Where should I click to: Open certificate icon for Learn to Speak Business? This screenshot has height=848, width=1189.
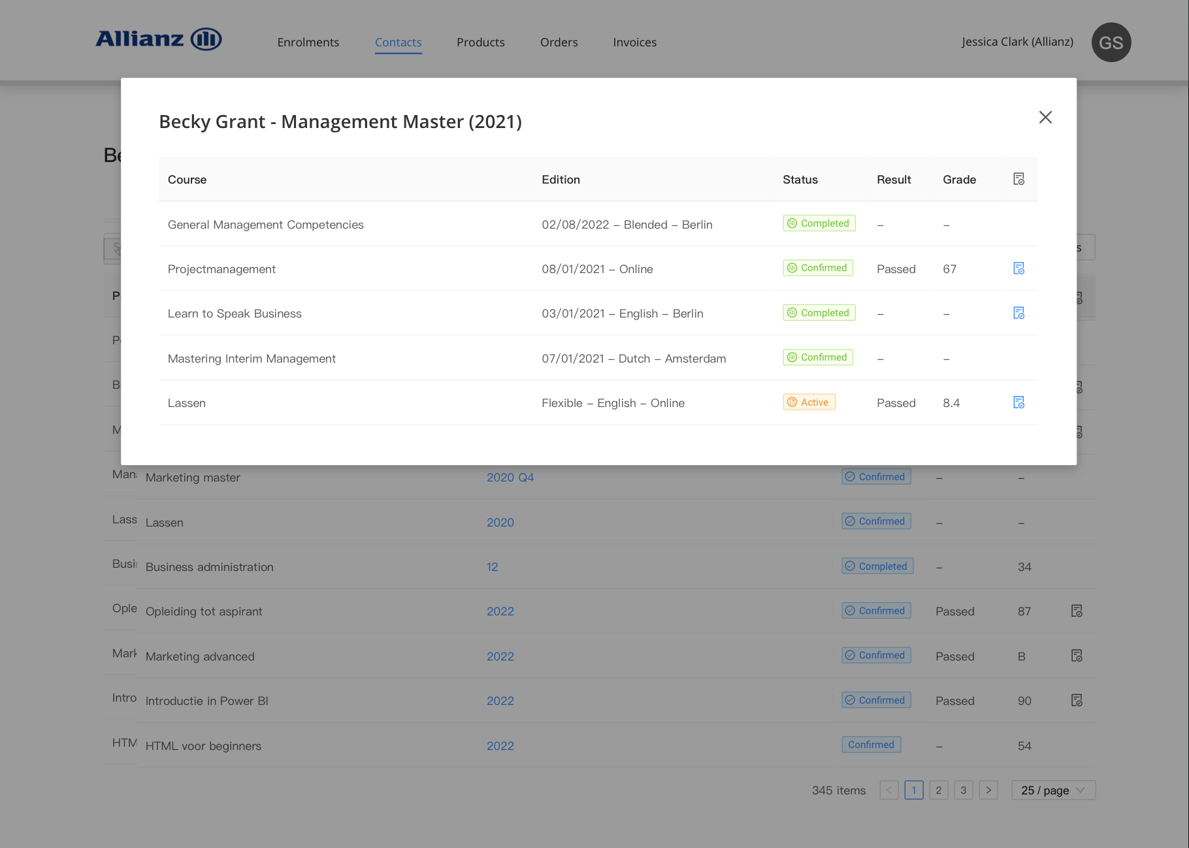1018,313
